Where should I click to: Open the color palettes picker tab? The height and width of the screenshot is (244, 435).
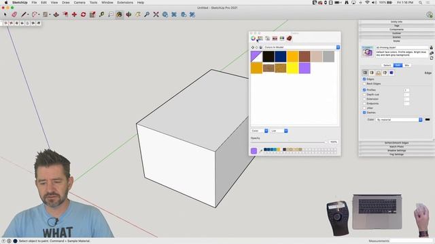tap(267, 39)
